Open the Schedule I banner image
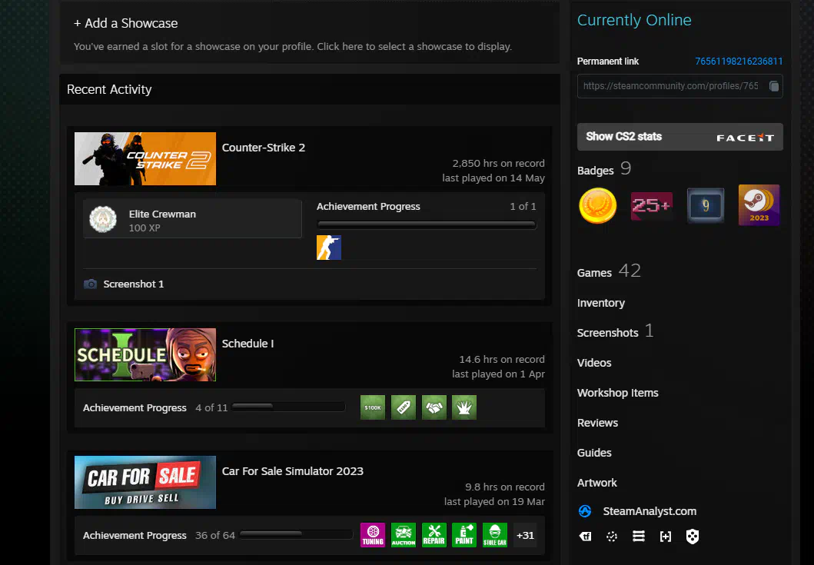 [145, 354]
